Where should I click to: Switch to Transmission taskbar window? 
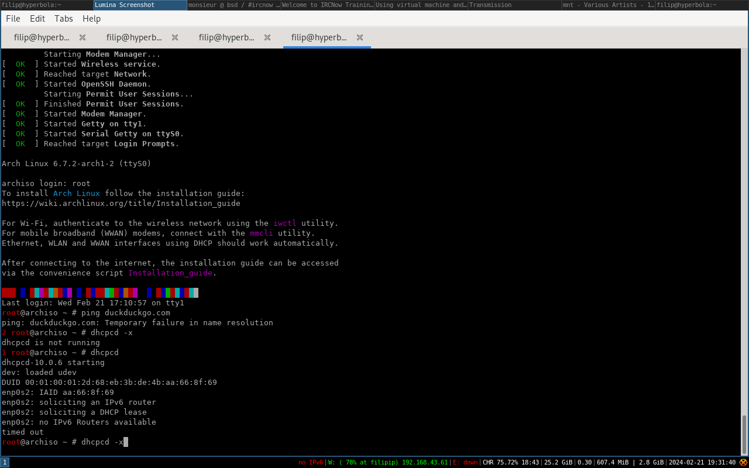click(x=515, y=5)
